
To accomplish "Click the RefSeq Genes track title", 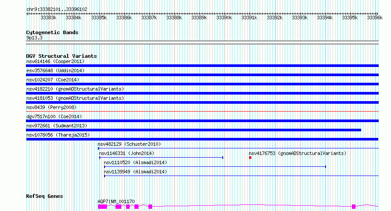I will (44, 196).
